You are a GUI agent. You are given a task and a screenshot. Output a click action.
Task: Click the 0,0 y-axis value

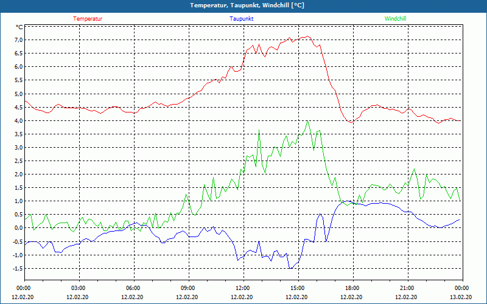(x=19, y=228)
